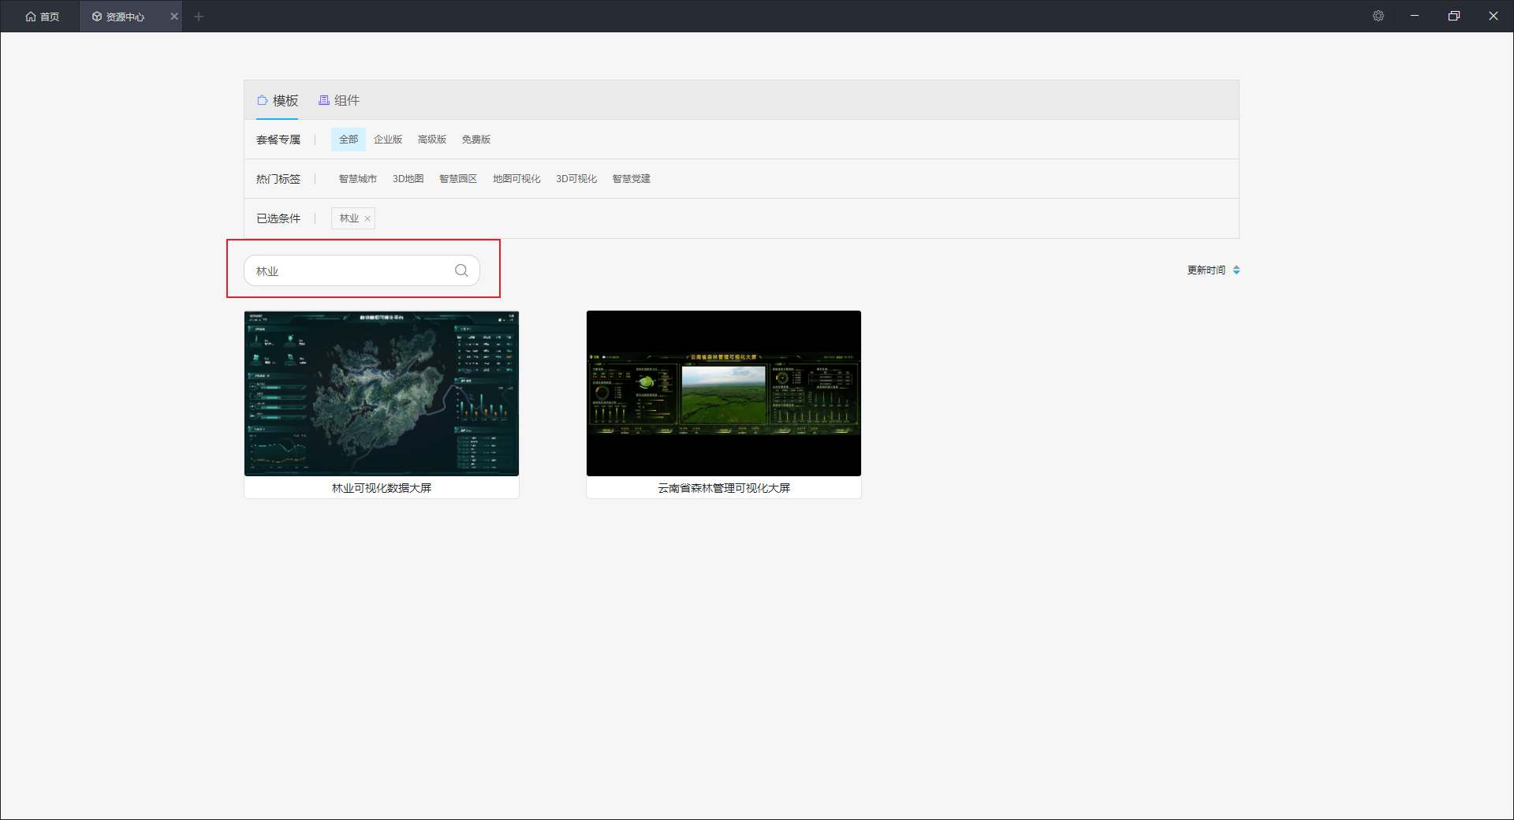Click the search magnifier icon
1514x820 pixels.
pyautogui.click(x=461, y=270)
